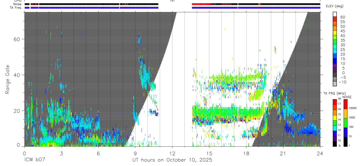
Task: Pick the red segment of NOISE colorbar
Action: point(345,104)
